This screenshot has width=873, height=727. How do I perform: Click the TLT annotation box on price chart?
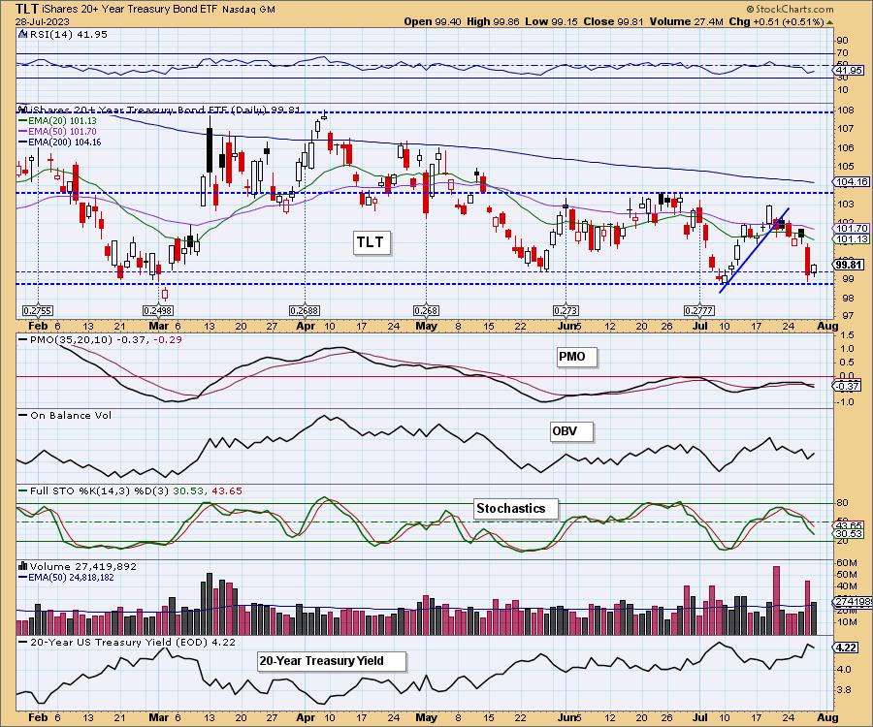[x=372, y=242]
